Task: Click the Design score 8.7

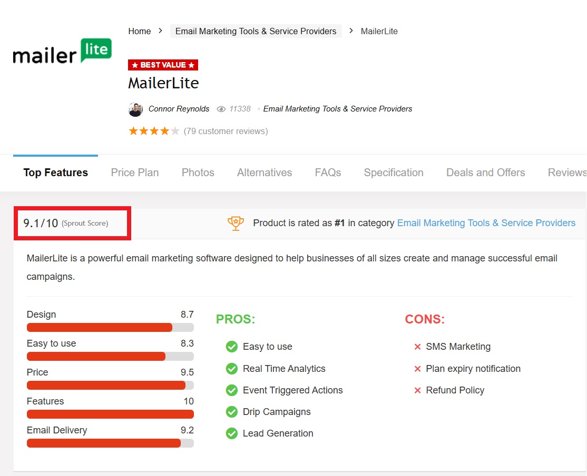Action: point(187,315)
